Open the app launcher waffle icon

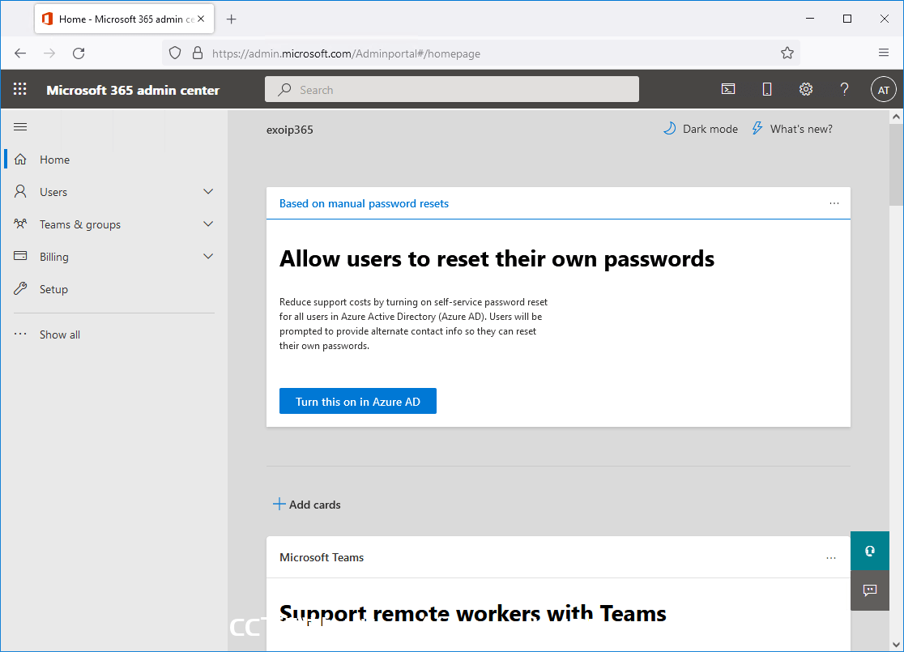coord(20,89)
